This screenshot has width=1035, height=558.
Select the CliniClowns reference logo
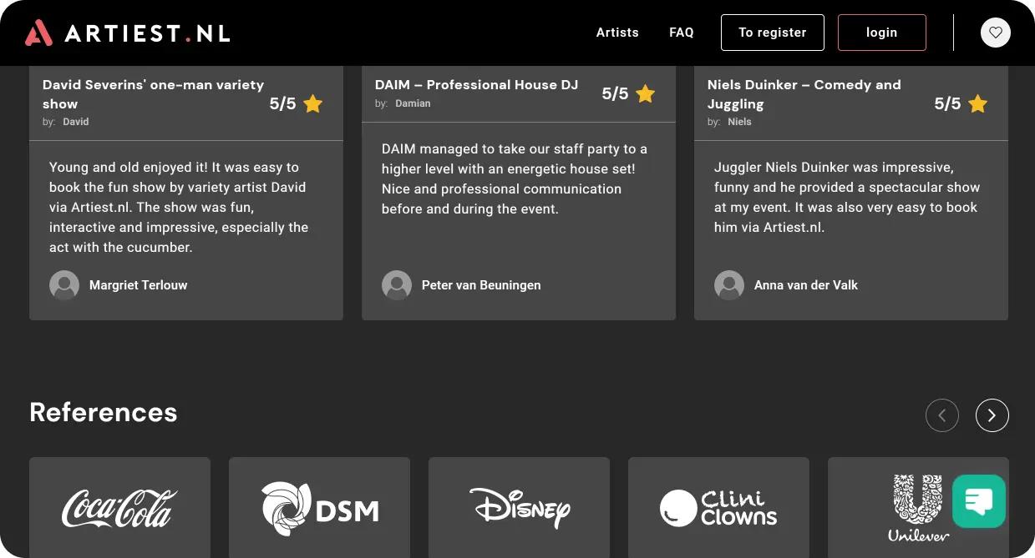click(718, 507)
